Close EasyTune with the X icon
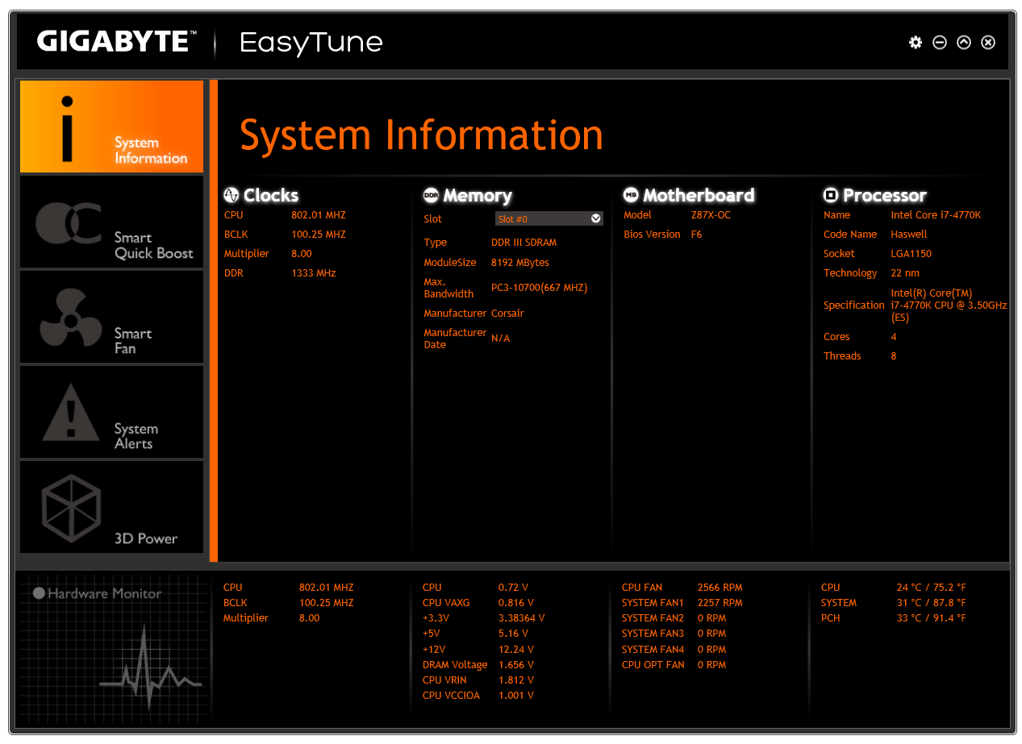 pos(987,43)
